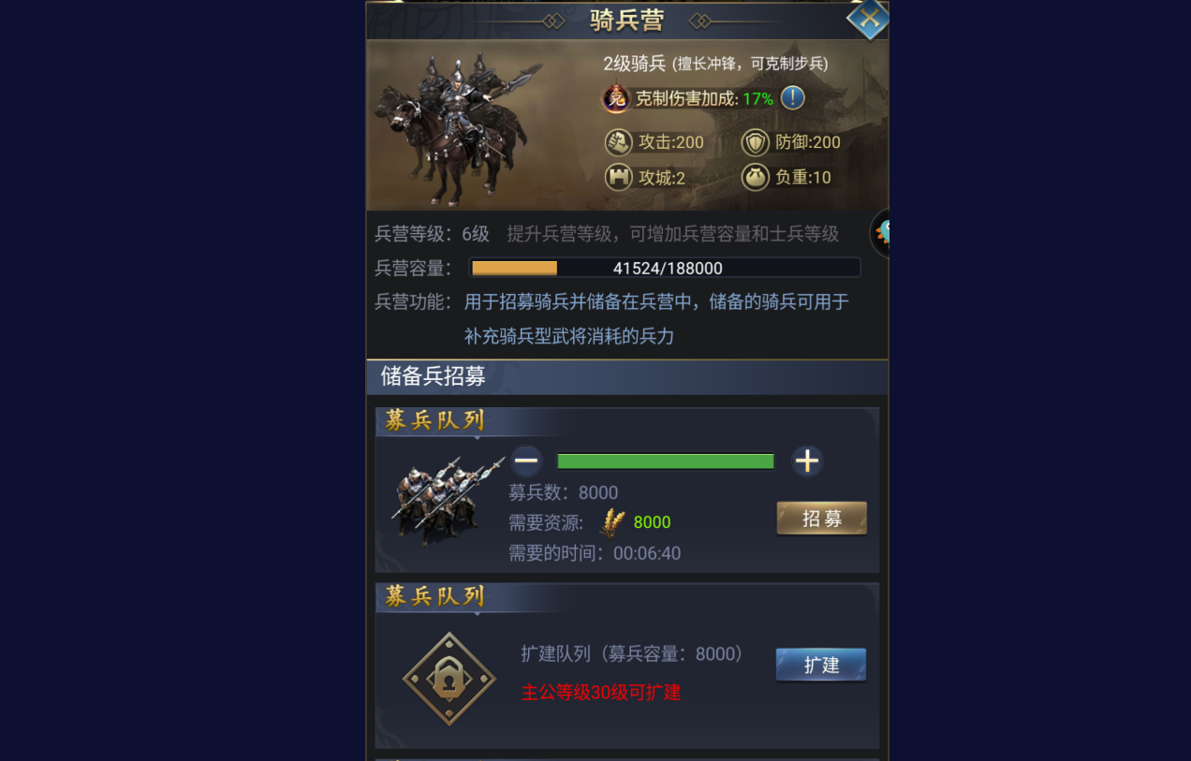Close the 骑兵营 cavalry camp panel

[x=868, y=18]
